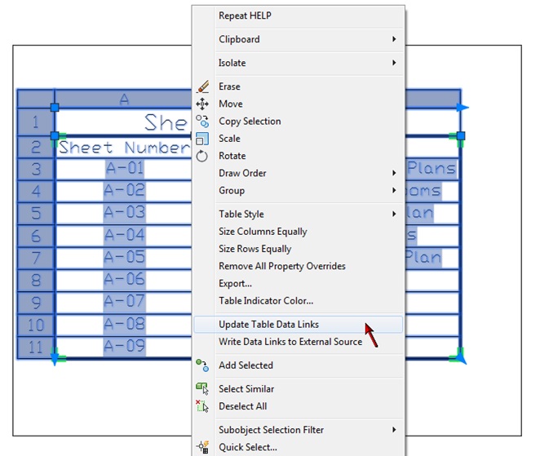The width and height of the screenshot is (540, 456).
Task: Click the A-05 table cell
Action: click(x=124, y=258)
